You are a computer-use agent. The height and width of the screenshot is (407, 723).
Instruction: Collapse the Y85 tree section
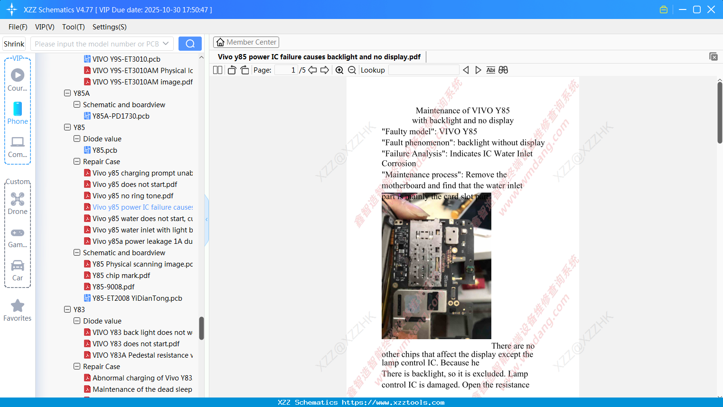(x=67, y=127)
